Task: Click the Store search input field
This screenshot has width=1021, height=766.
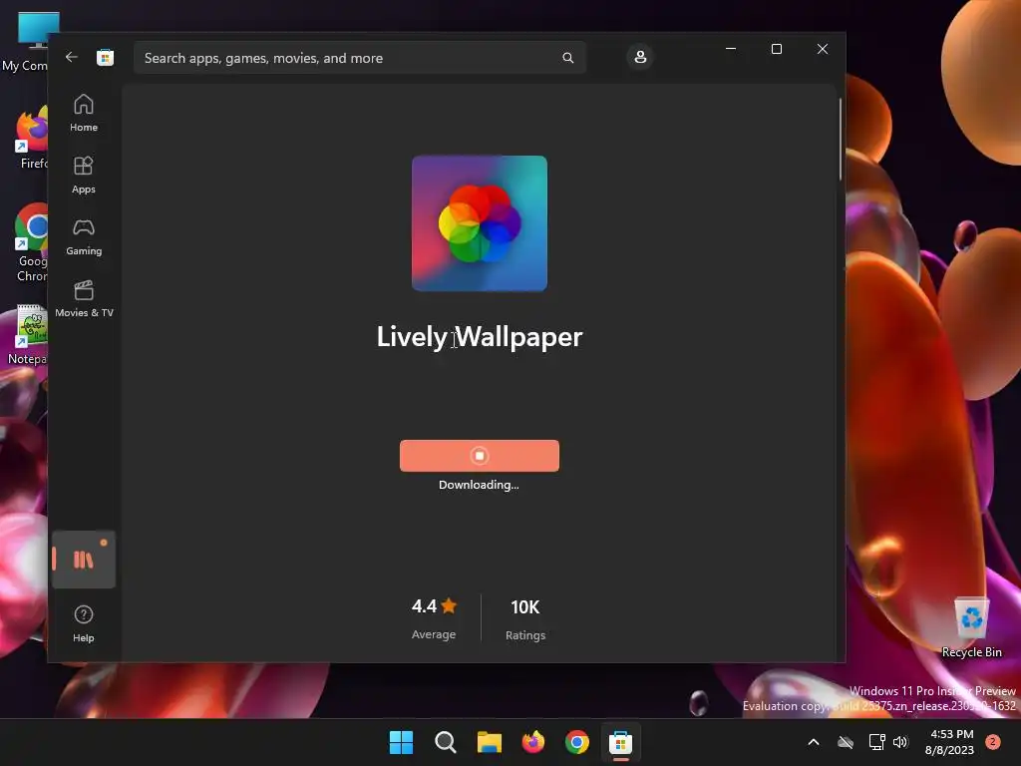Action: [360, 58]
